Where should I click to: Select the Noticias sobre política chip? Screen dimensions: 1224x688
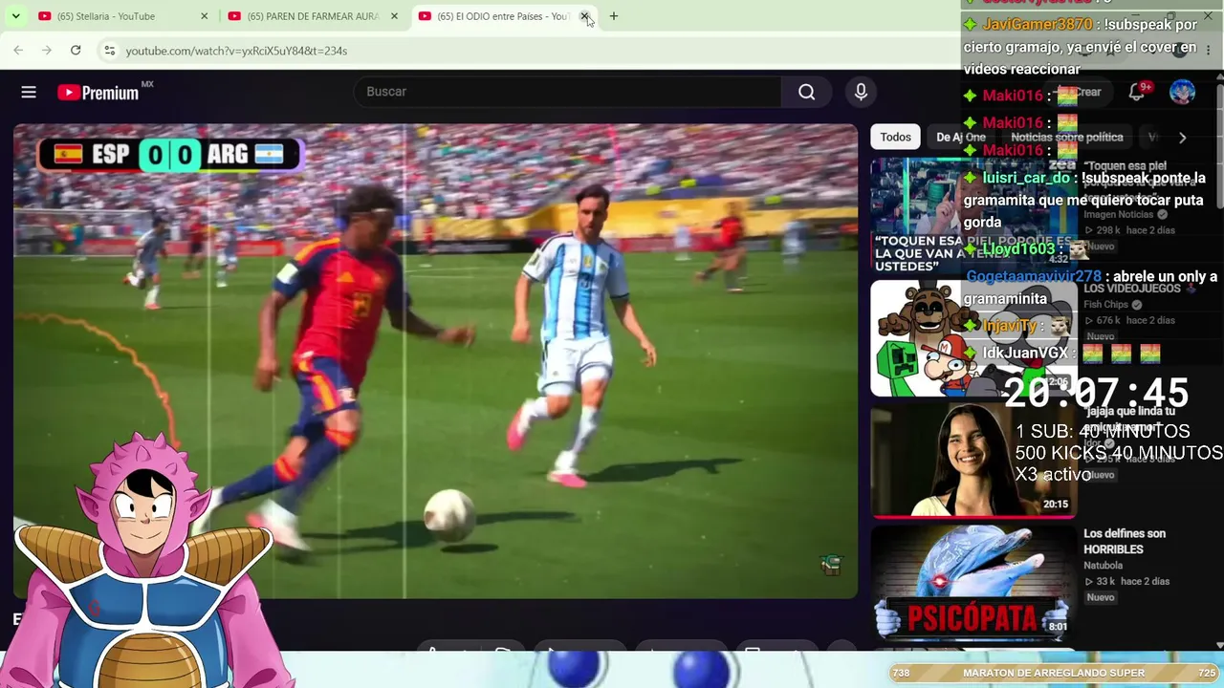pyautogui.click(x=1067, y=138)
